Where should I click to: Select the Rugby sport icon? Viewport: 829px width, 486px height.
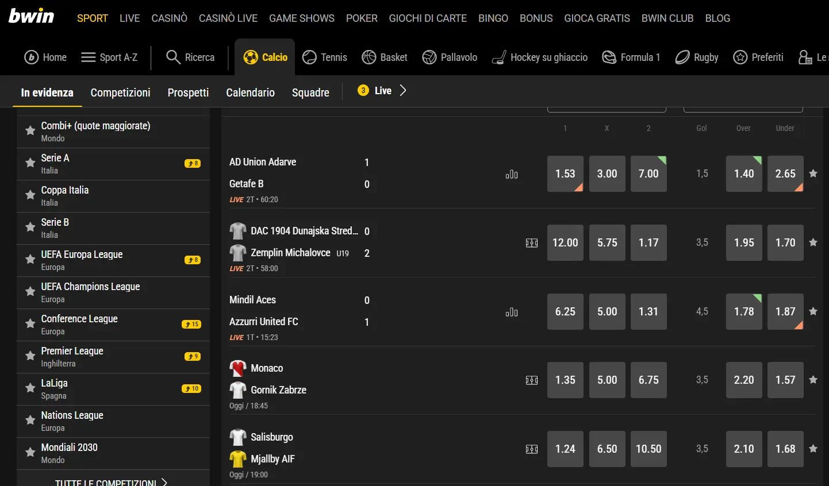[697, 57]
